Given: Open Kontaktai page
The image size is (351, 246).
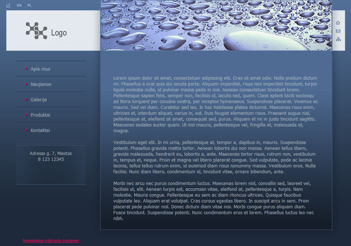Looking at the screenshot, I should pos(40,130).
